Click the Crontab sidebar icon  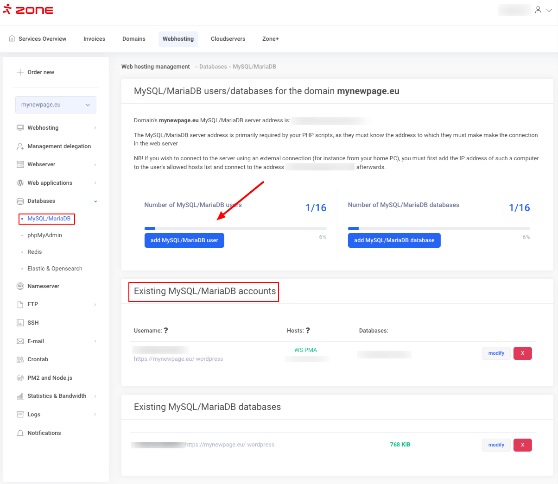(20, 359)
